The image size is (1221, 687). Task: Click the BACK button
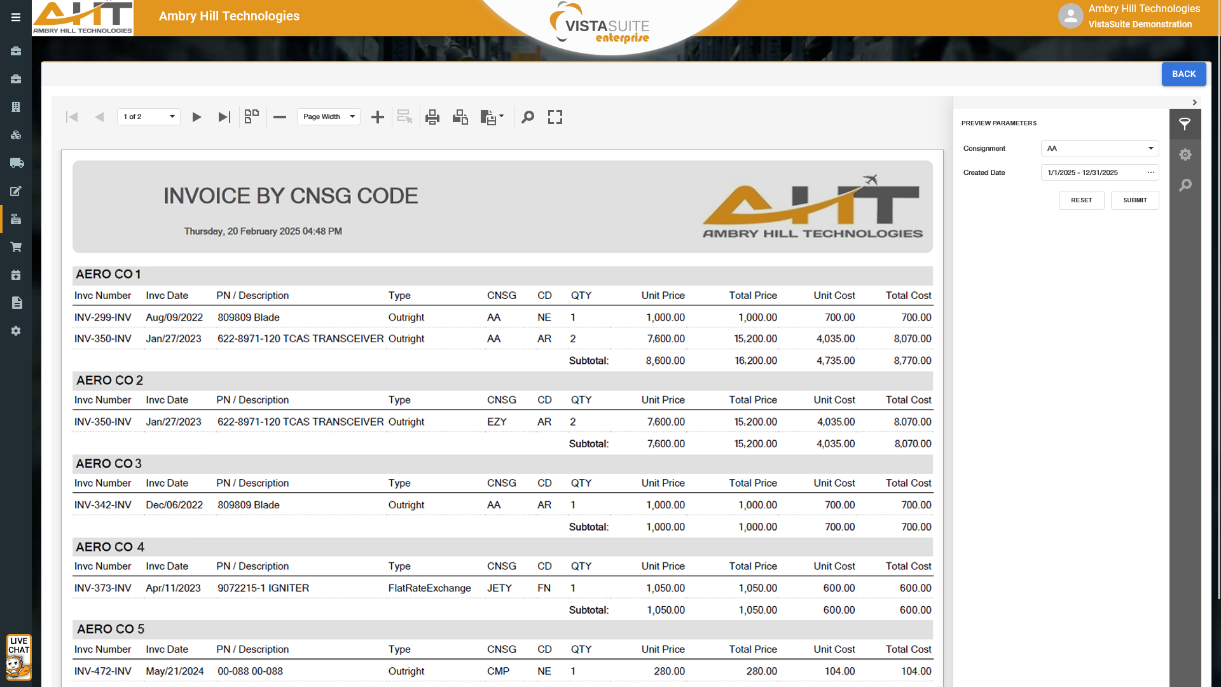point(1183,74)
